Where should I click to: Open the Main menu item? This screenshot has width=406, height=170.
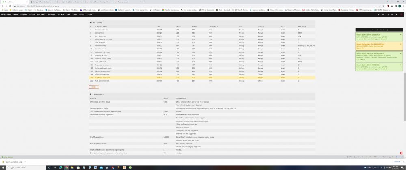click(x=16, y=15)
